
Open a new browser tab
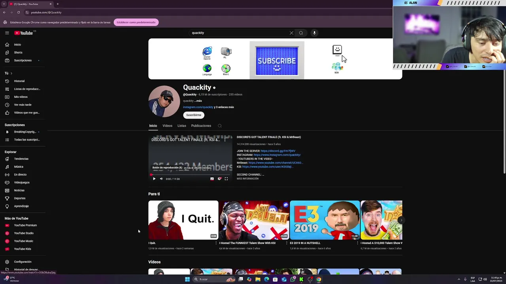tap(58, 4)
